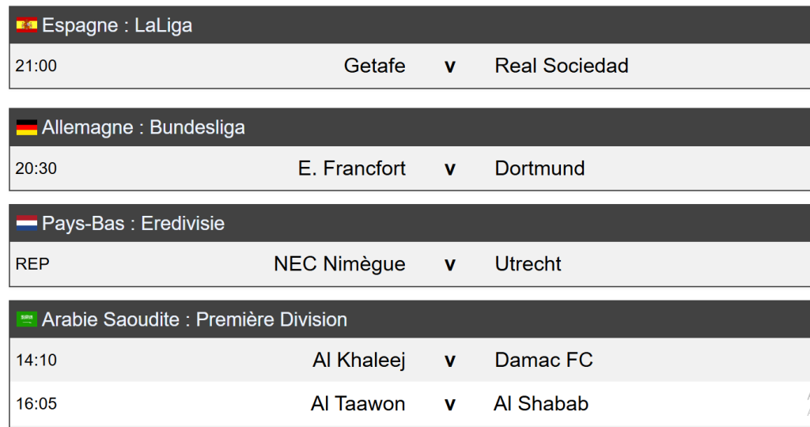Click on Al Shabab team
The height and width of the screenshot is (427, 810).
coord(541,404)
